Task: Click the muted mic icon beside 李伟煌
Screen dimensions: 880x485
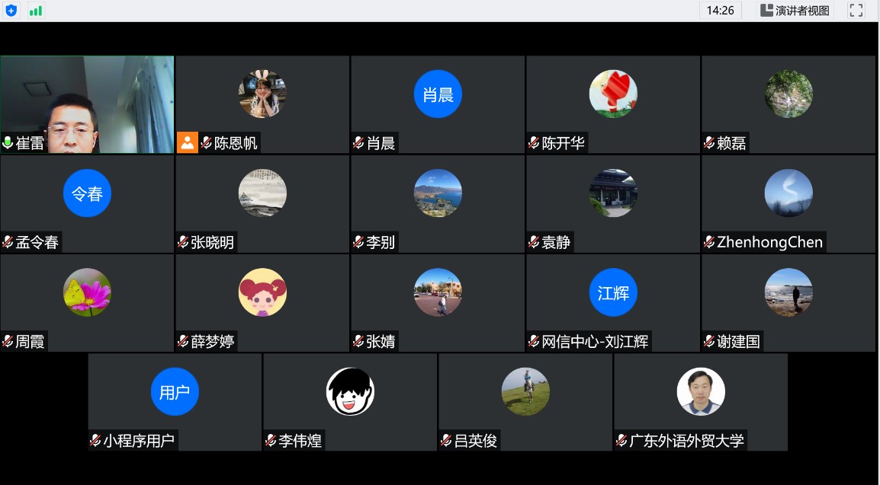Action: (271, 440)
